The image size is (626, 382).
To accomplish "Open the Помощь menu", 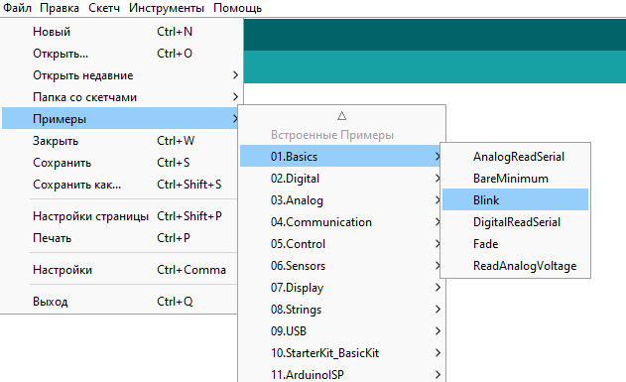I will point(237,8).
